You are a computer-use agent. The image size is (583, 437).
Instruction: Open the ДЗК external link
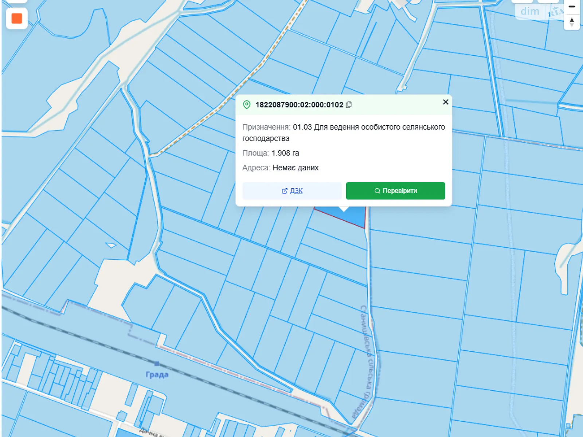coord(292,191)
